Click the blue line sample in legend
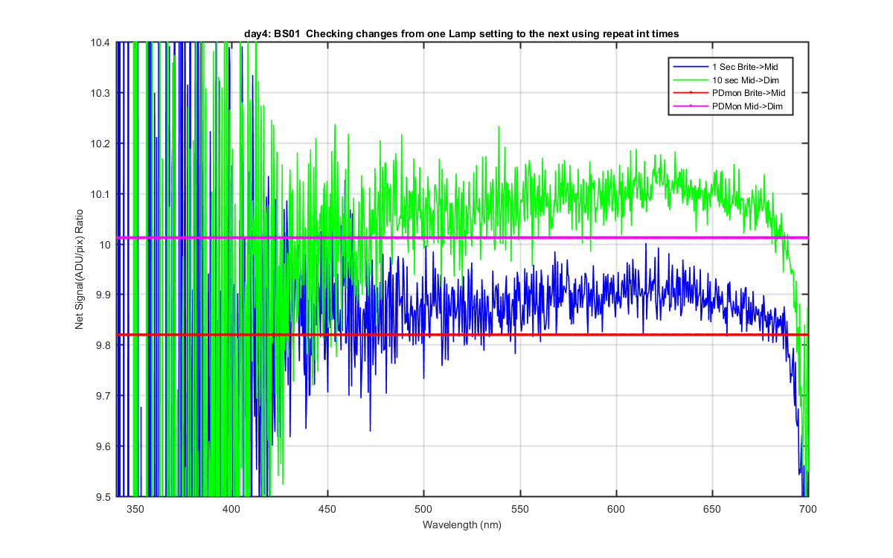 (x=691, y=67)
